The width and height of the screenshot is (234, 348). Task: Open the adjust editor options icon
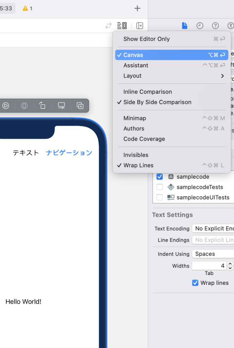[122, 25]
